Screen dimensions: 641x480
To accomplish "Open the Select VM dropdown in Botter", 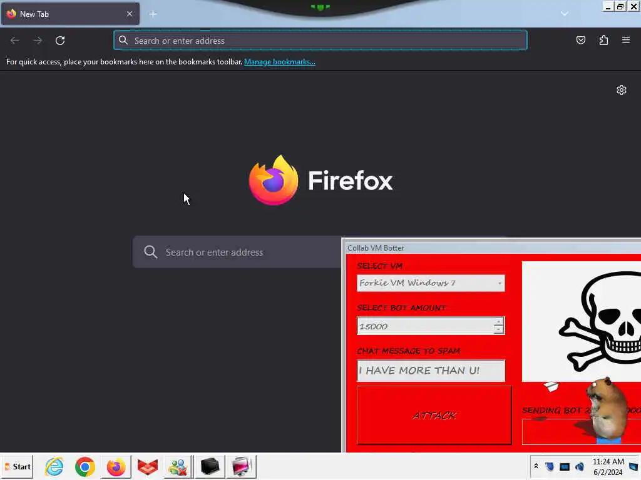I will pos(431,283).
